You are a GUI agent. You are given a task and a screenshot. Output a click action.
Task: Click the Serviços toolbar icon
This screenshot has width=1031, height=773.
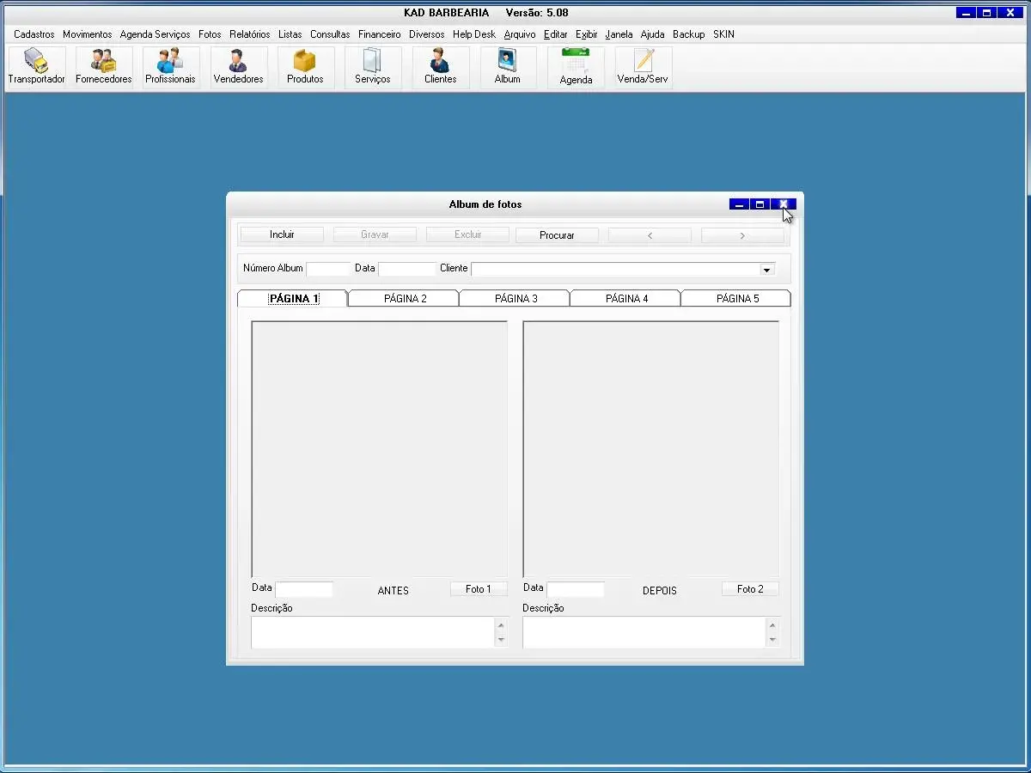click(372, 67)
